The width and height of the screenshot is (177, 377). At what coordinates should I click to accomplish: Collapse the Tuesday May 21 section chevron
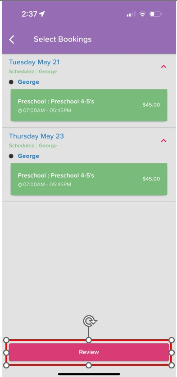163,67
